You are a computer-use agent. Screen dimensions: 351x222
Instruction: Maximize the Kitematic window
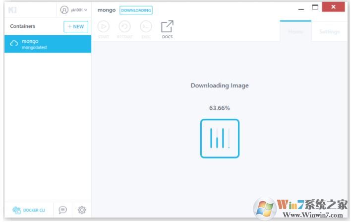tap(315, 7)
